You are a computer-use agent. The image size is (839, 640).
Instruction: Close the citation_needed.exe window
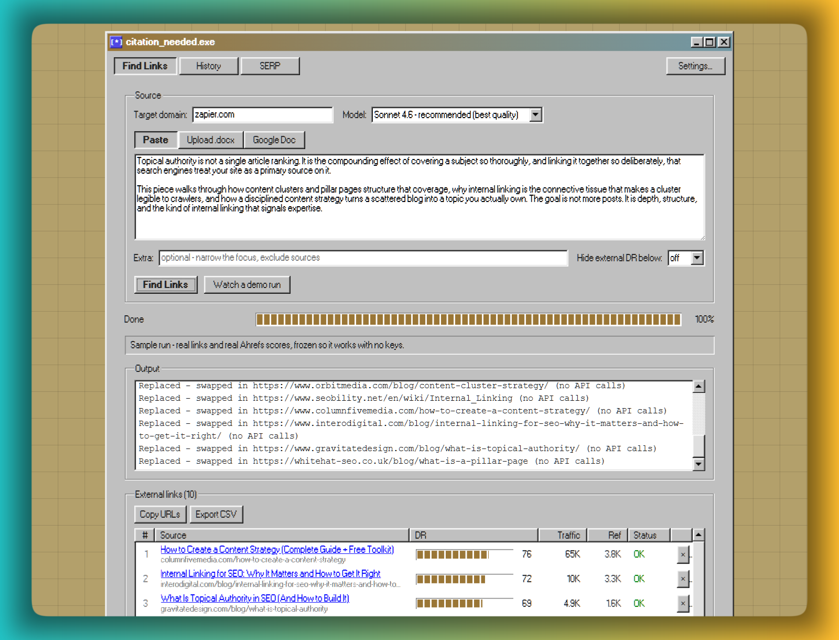724,42
